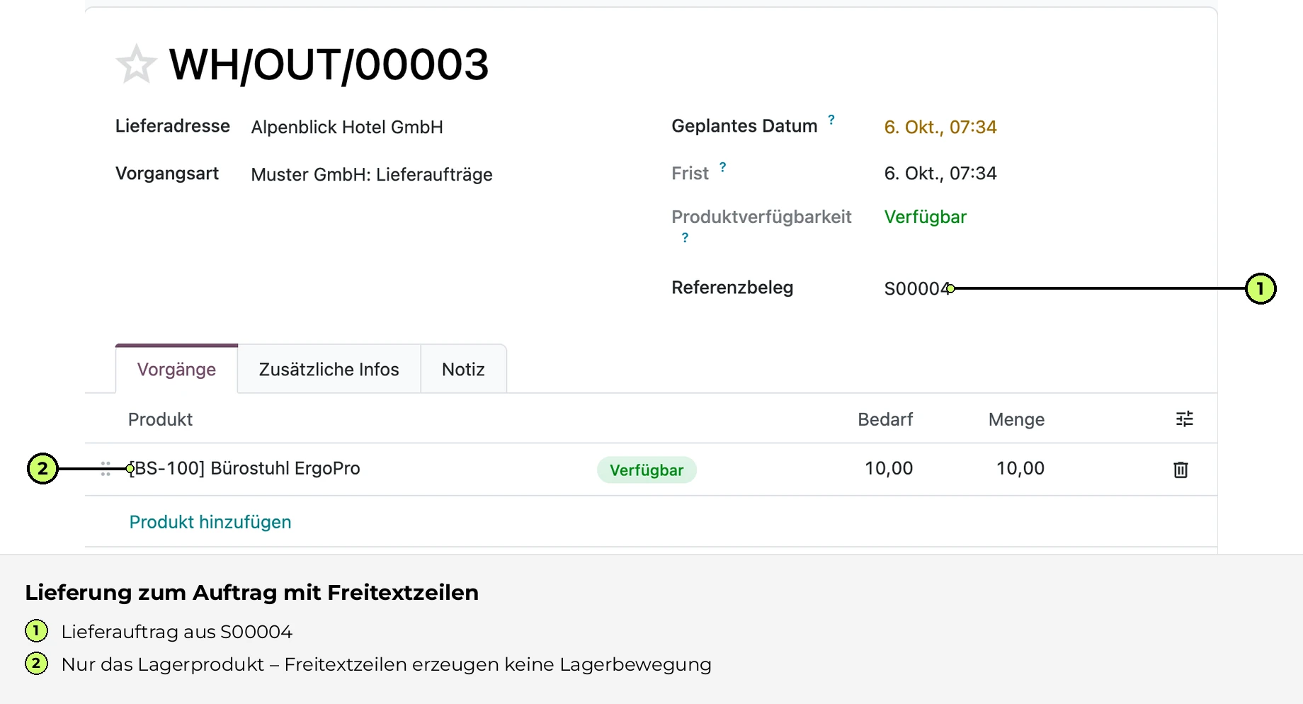Click the WH/OUT/00003 title
This screenshot has width=1303, height=704.
pyautogui.click(x=329, y=65)
